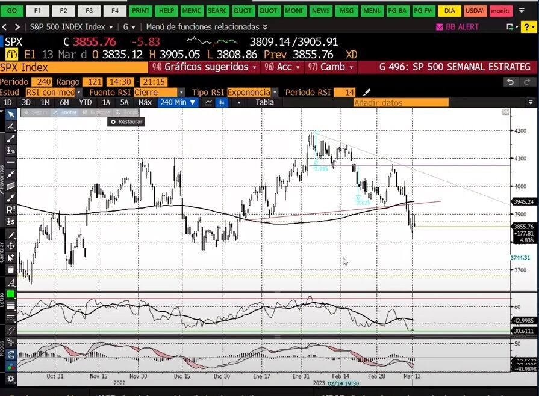539x396 pixels.
Task: Click the pencil edit study icon
Action: coord(367,92)
